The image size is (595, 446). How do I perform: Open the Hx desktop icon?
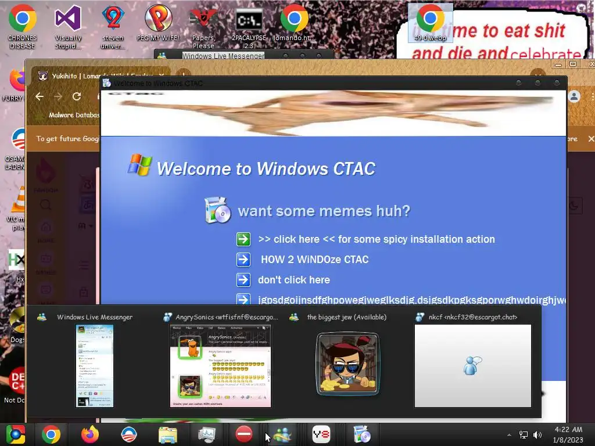pos(16,265)
